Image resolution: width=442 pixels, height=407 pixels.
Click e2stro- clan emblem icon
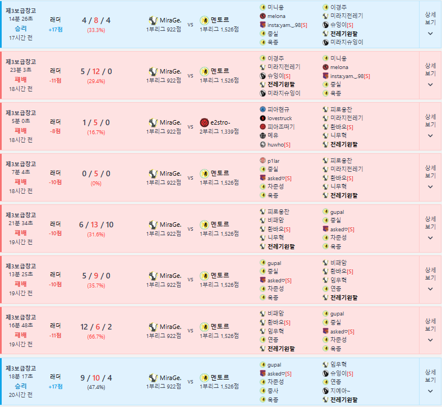pos(204,122)
